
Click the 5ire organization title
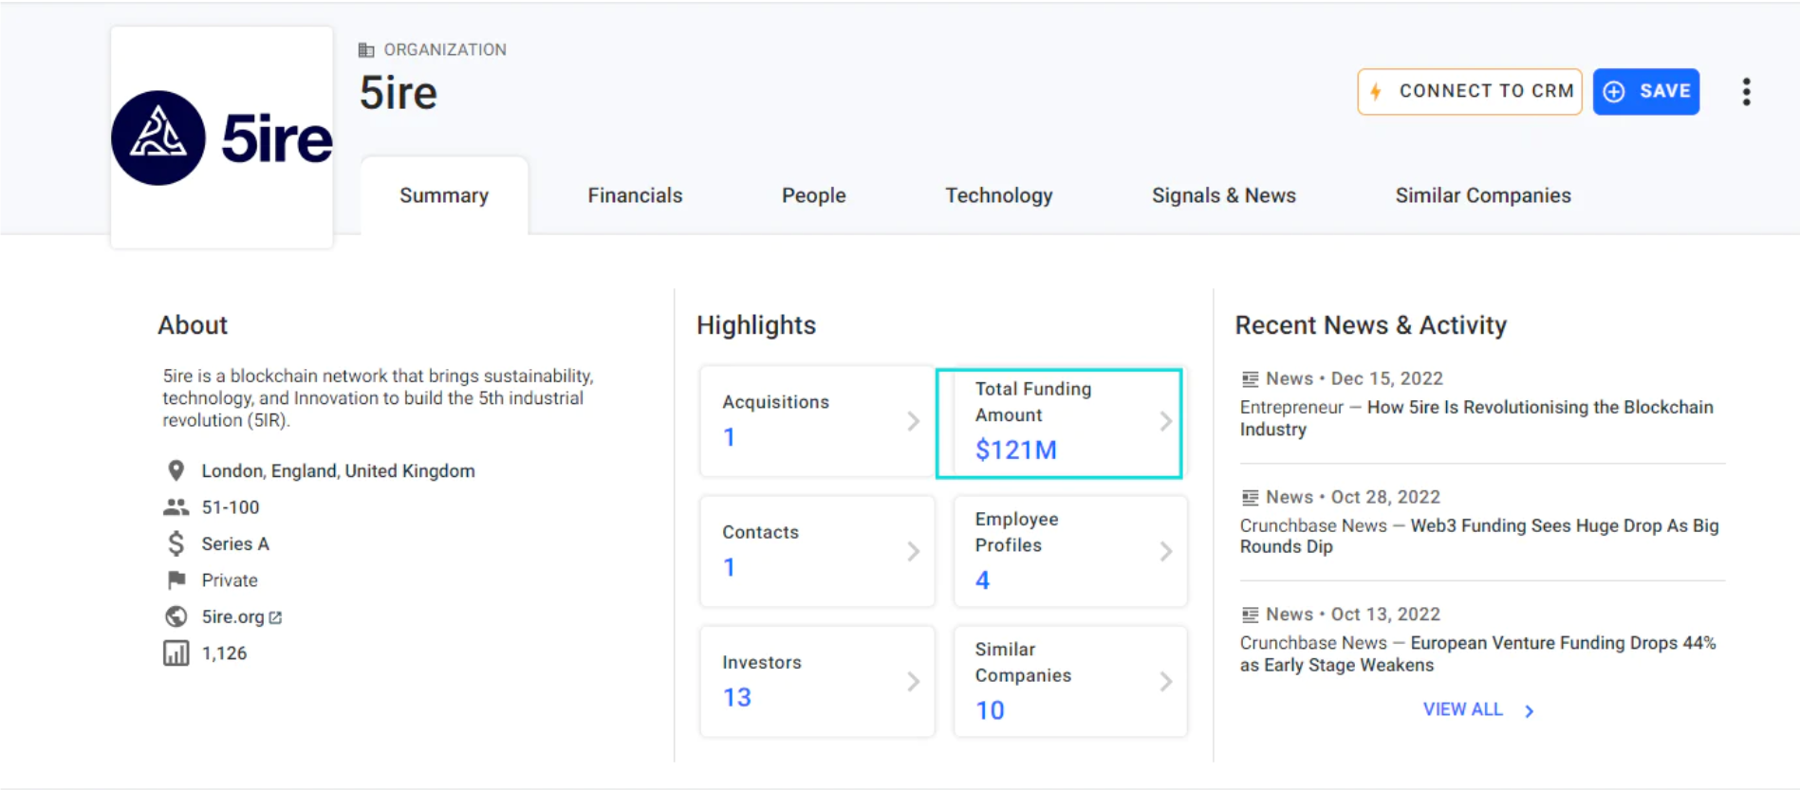(x=399, y=93)
